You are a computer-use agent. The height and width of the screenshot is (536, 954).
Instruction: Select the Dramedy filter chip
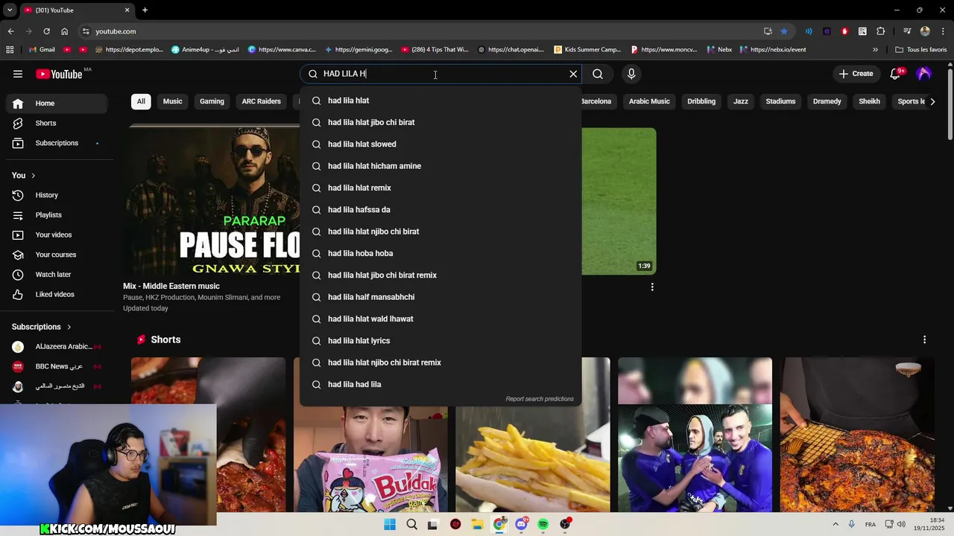pos(827,101)
